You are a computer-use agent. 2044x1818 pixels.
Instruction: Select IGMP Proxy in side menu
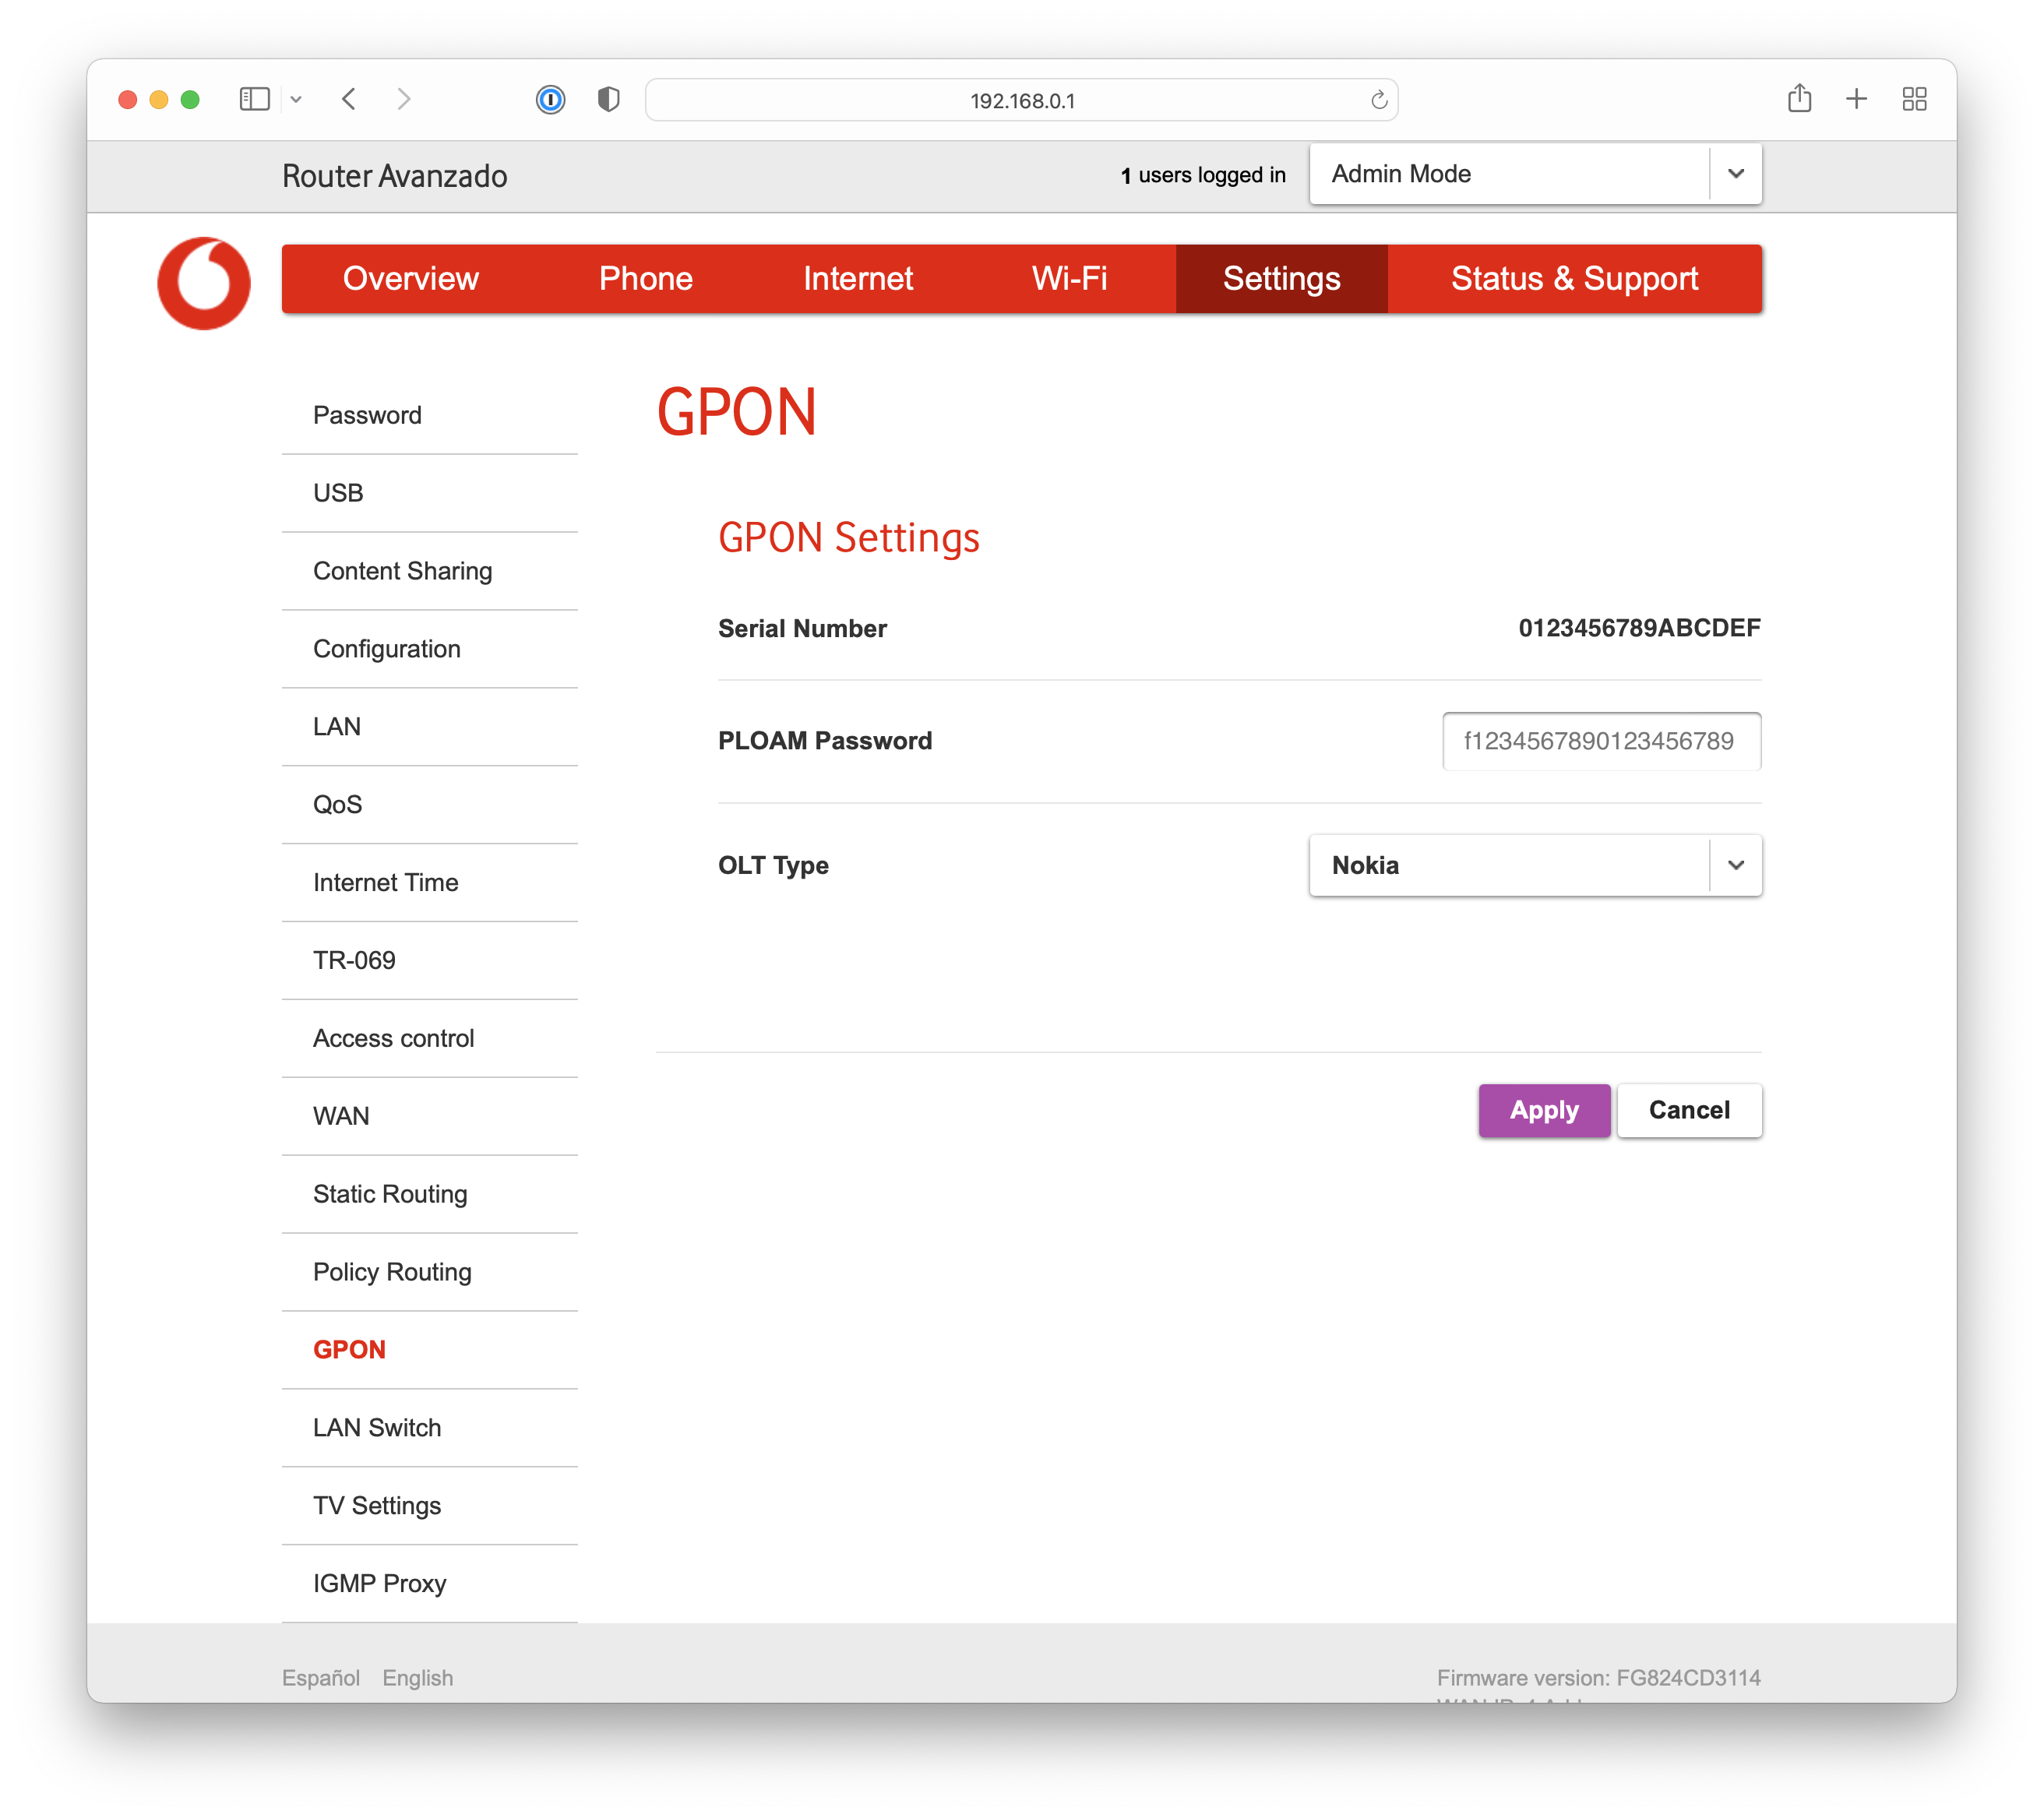tap(430, 1584)
